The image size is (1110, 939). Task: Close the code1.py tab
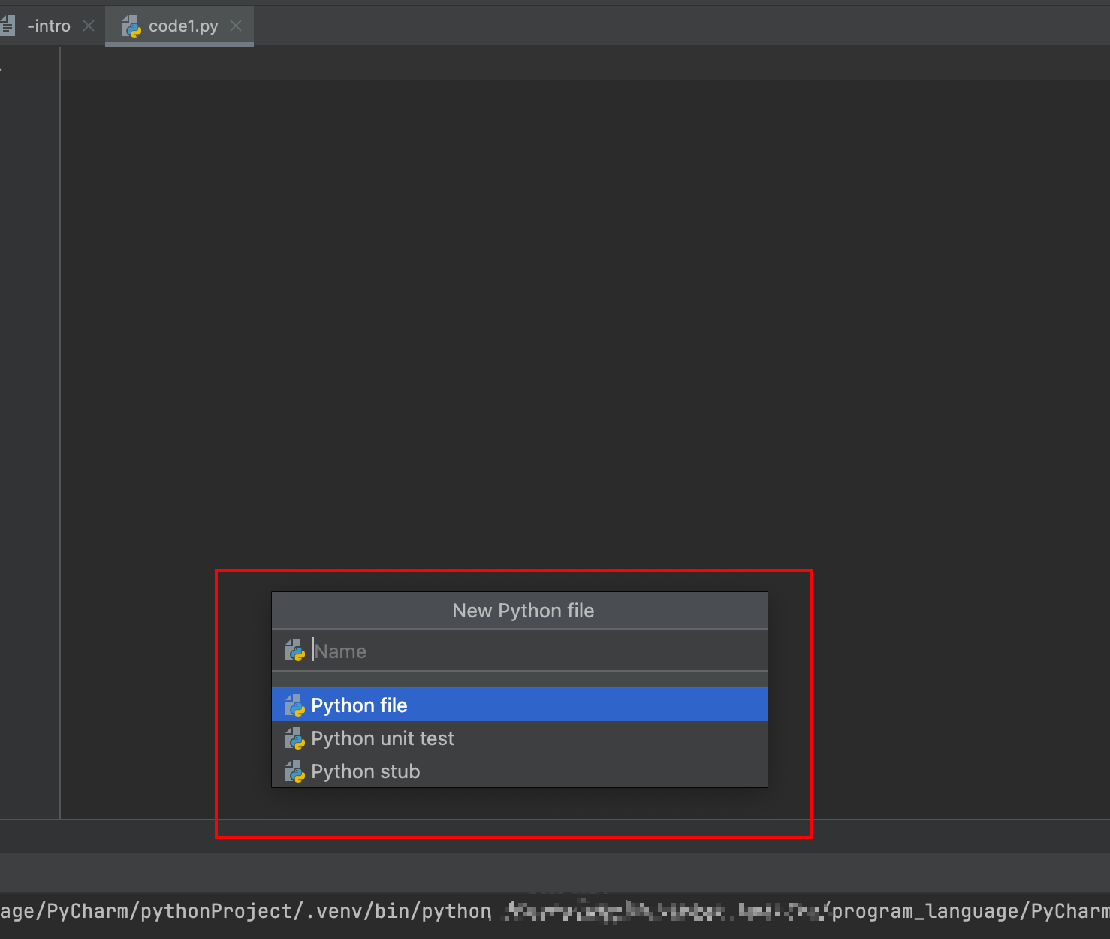click(236, 26)
